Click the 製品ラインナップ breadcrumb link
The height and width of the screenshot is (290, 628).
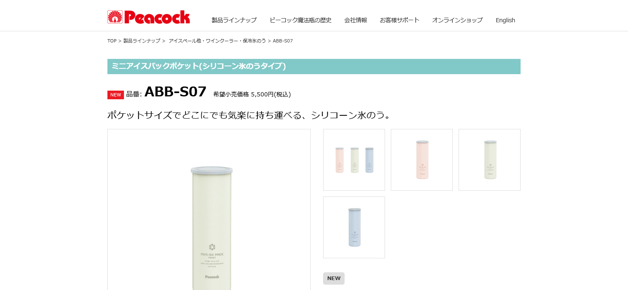(x=142, y=41)
